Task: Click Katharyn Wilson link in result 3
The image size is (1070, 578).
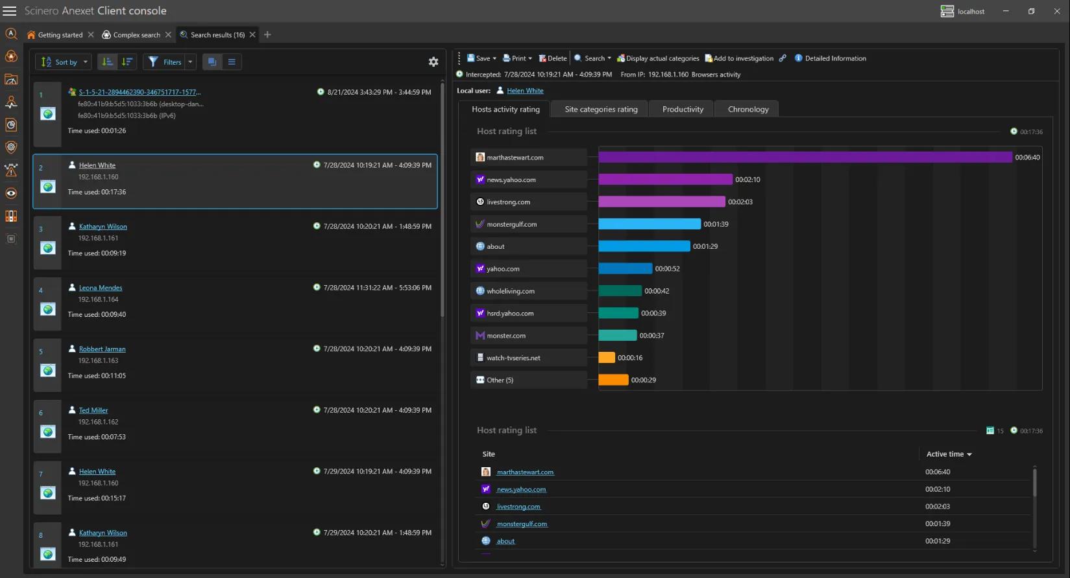Action: 103,227
